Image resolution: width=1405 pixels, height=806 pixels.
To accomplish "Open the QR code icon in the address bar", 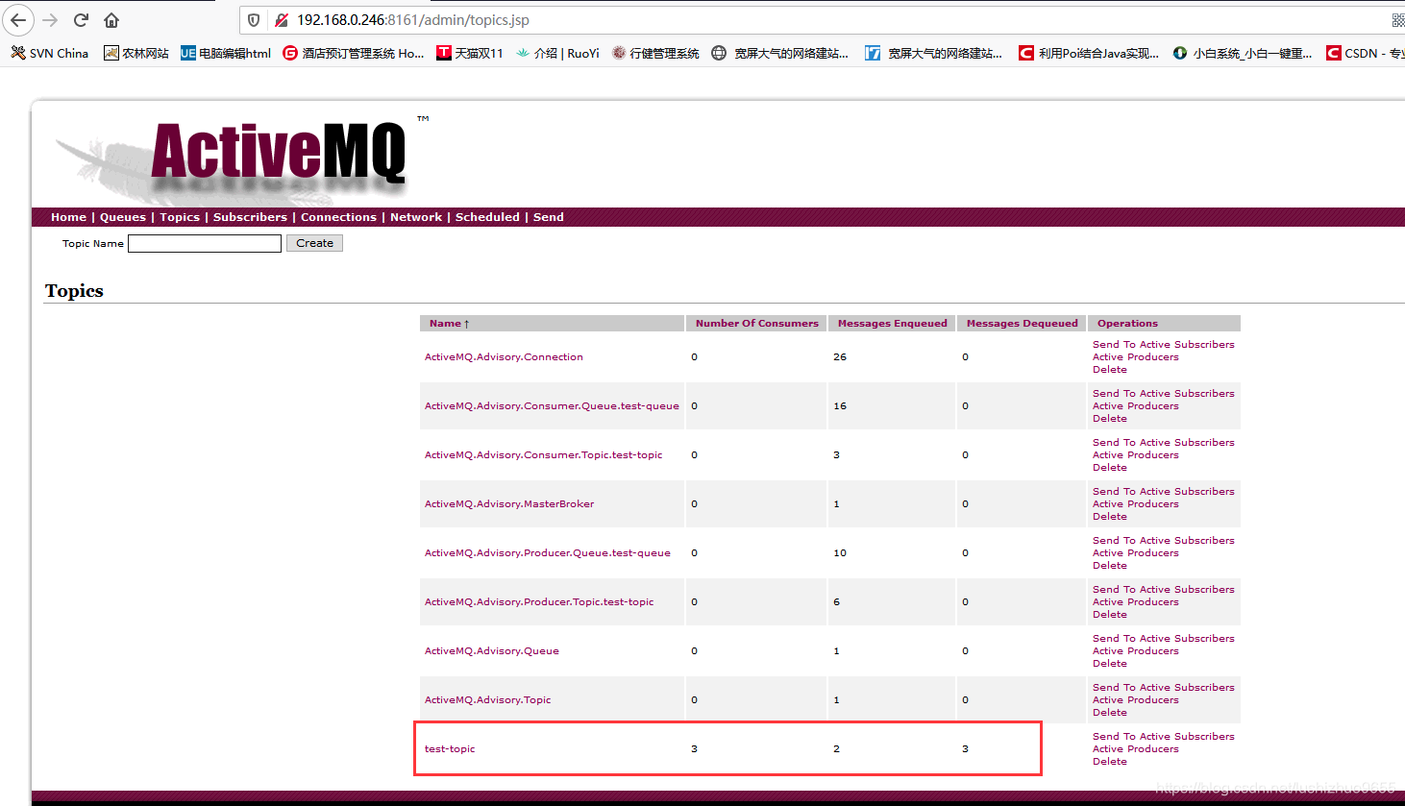I will pos(1397,20).
